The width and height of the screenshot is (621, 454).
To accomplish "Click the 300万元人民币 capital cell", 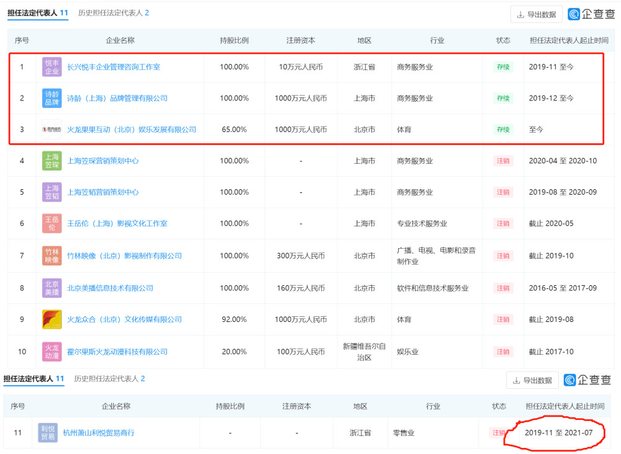I will pyautogui.click(x=301, y=256).
